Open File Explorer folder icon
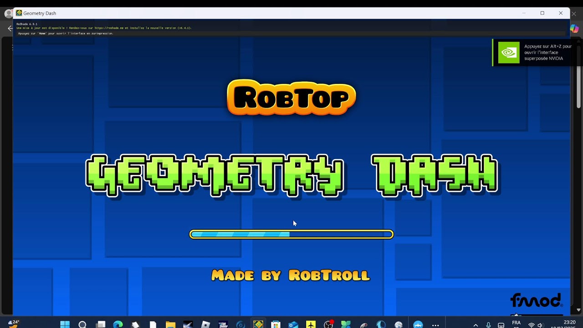 (170, 324)
